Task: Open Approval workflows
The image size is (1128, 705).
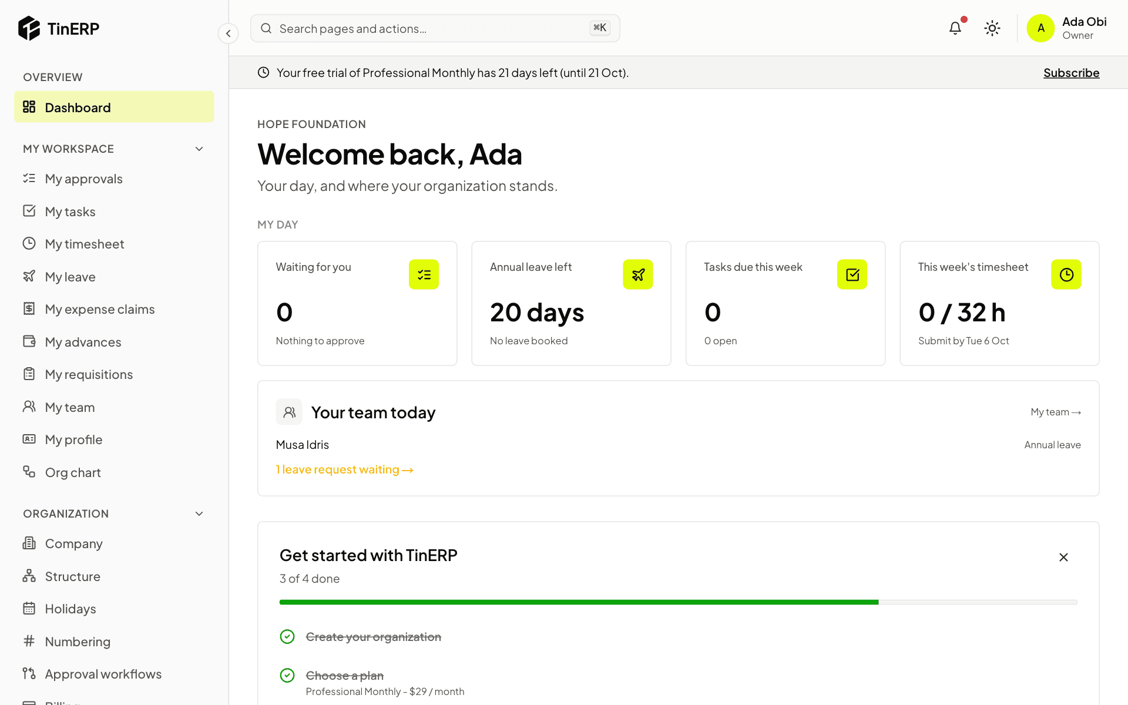Action: click(114, 674)
